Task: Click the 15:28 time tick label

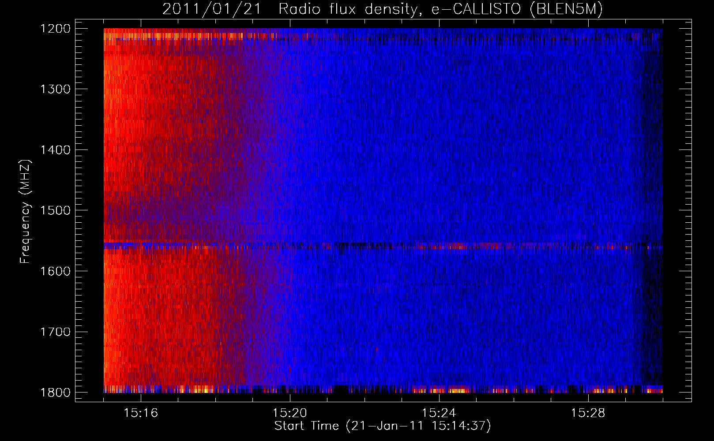Action: (588, 413)
